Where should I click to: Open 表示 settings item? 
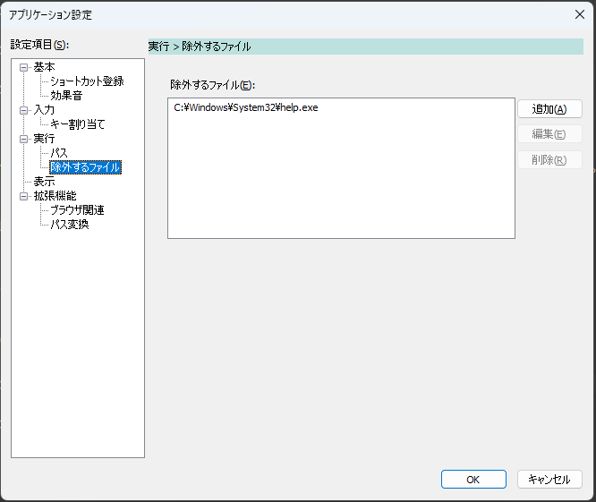pos(44,182)
